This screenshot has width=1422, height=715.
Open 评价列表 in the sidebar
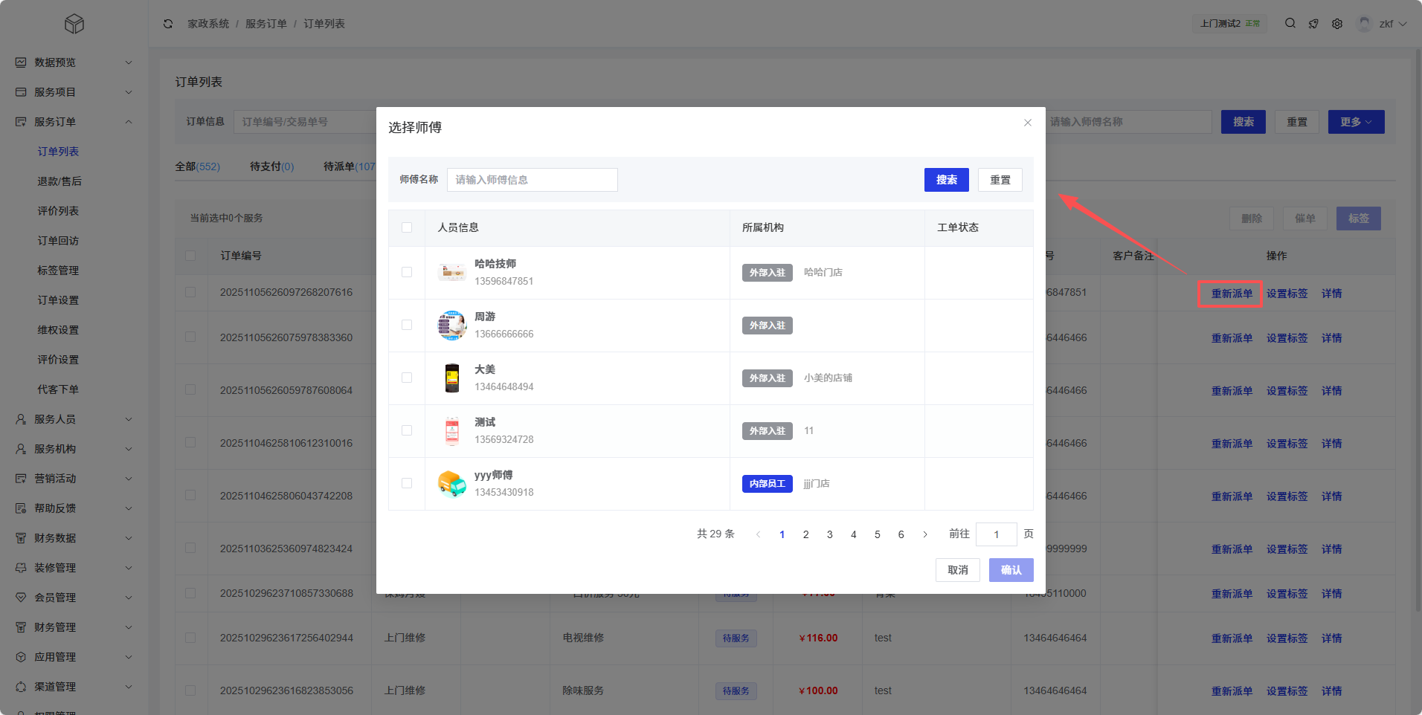pos(58,211)
